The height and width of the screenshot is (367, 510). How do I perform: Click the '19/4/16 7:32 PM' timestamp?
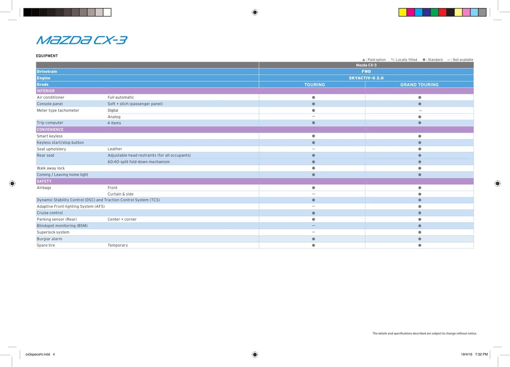coord(474,354)
